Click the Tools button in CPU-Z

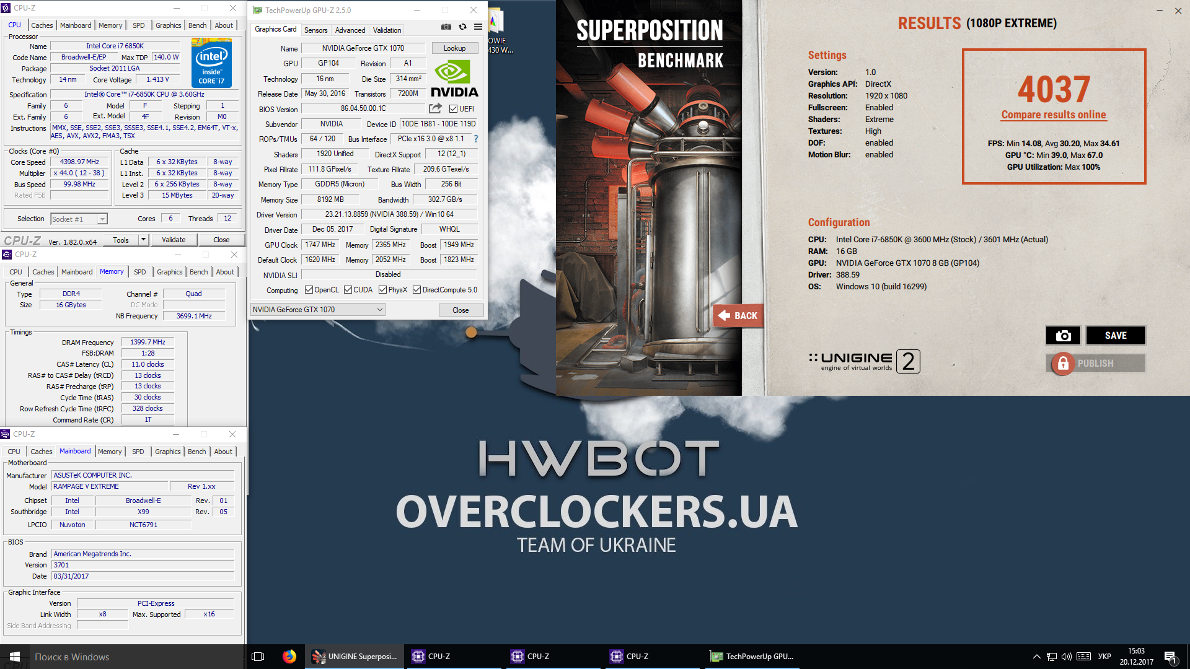pos(121,240)
